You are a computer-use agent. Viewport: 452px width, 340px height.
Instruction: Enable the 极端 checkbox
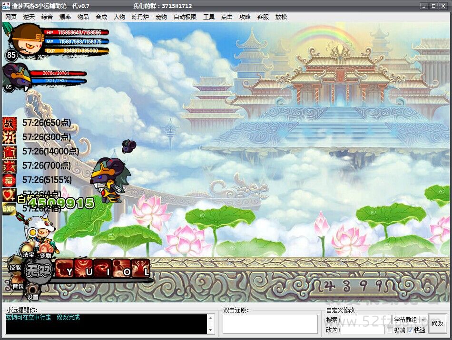pos(390,330)
